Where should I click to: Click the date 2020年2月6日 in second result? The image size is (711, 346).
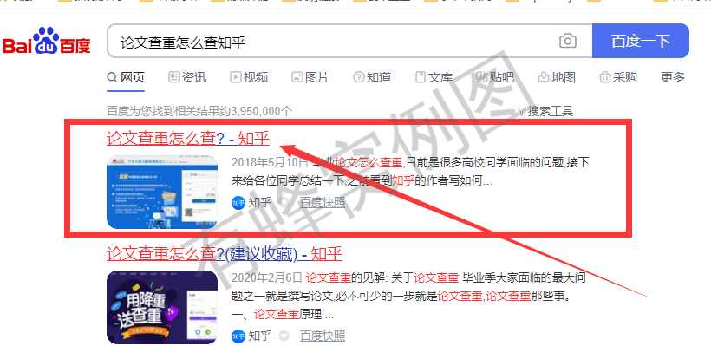click(267, 277)
